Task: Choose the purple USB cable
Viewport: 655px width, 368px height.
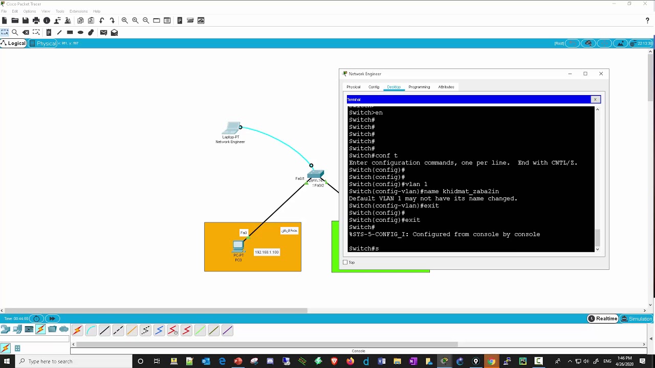Action: pos(227,331)
